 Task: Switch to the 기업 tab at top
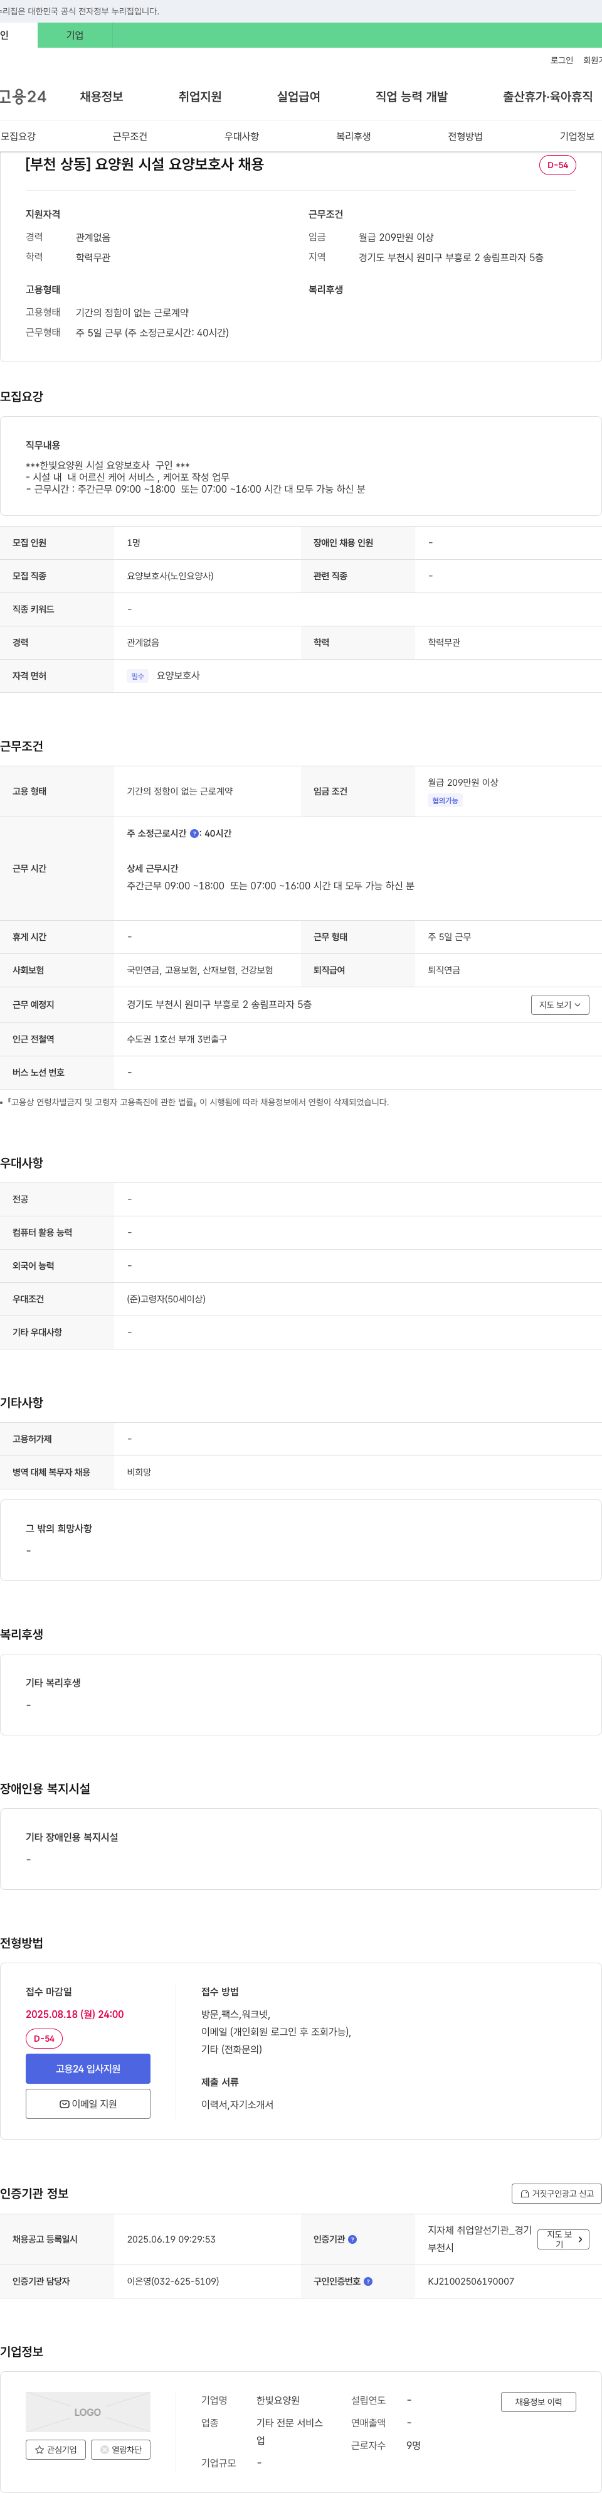point(75,35)
